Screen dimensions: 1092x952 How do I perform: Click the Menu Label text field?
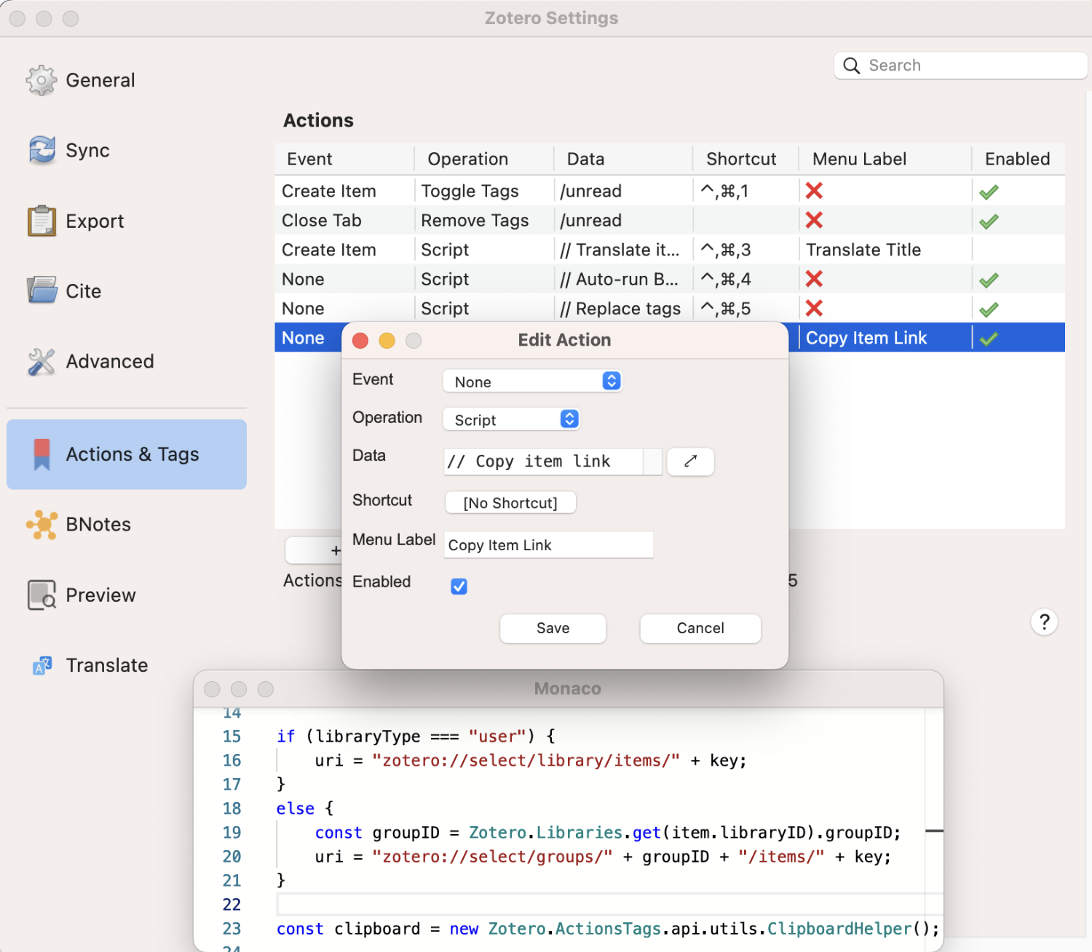point(548,545)
